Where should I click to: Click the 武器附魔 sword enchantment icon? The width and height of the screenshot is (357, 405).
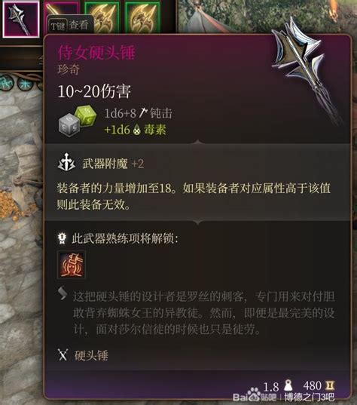coord(66,162)
